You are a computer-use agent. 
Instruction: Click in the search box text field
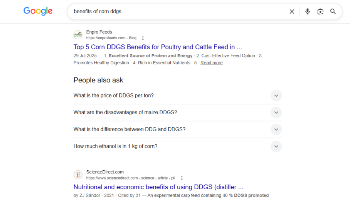point(178,12)
